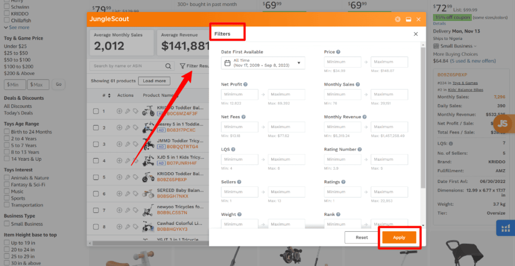Viewport: 515px width, 266px height.
Task: Click tag icon for product row 6
Action: (135, 194)
